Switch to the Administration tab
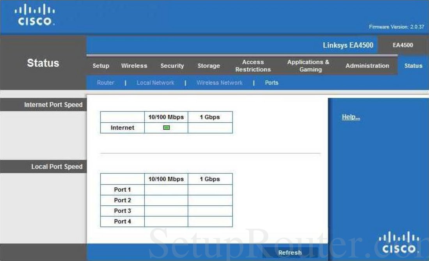 tap(367, 65)
